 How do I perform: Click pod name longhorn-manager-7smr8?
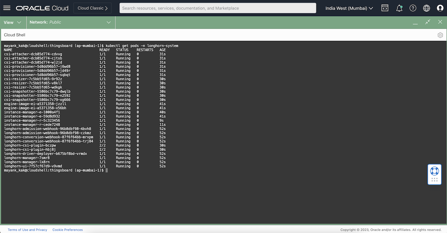27,158
